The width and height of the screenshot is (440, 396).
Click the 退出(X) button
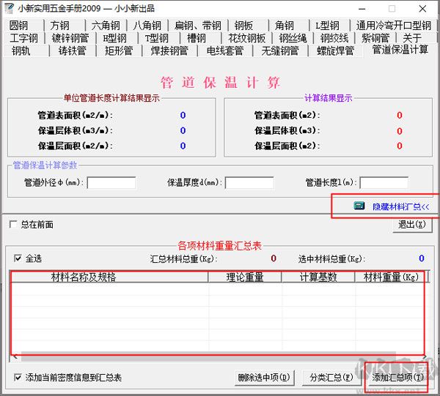click(412, 225)
